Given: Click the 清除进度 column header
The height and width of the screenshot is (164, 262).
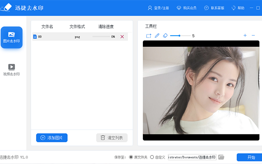Looking at the screenshot, I should tap(106, 27).
